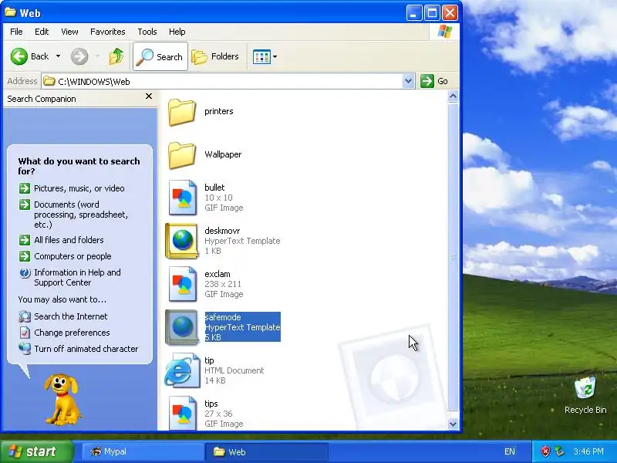Click the Up folder toolbar icon

116,56
